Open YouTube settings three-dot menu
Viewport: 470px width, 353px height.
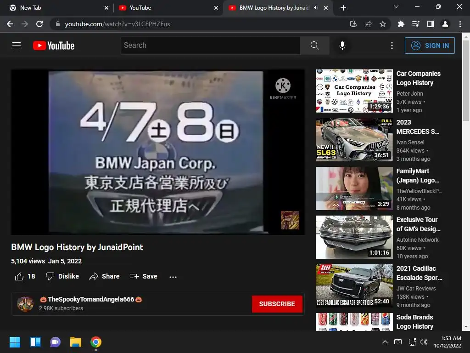(x=392, y=46)
